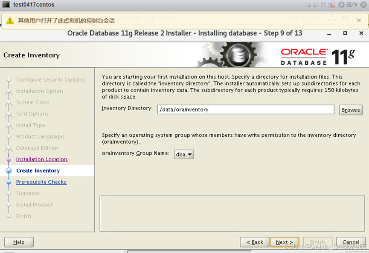The image size is (369, 253).
Task: Close the Oracle installer window
Action: 360,33
